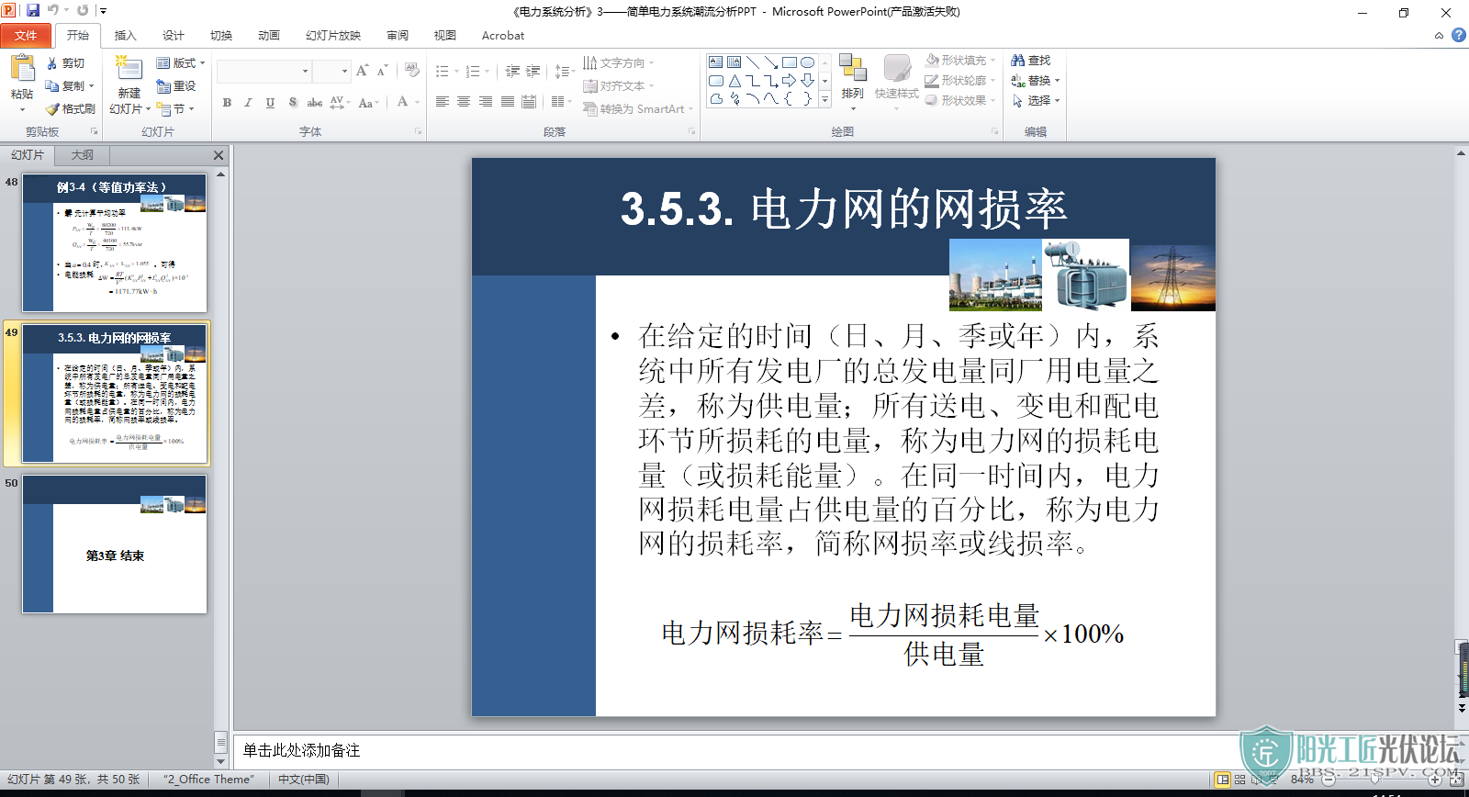Image resolution: width=1469 pixels, height=797 pixels.
Task: Save the presentation from quick access toolbar
Action: coord(33,11)
